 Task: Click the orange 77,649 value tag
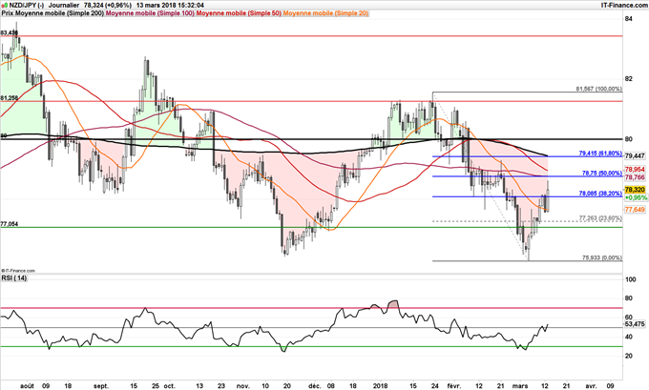click(635, 210)
